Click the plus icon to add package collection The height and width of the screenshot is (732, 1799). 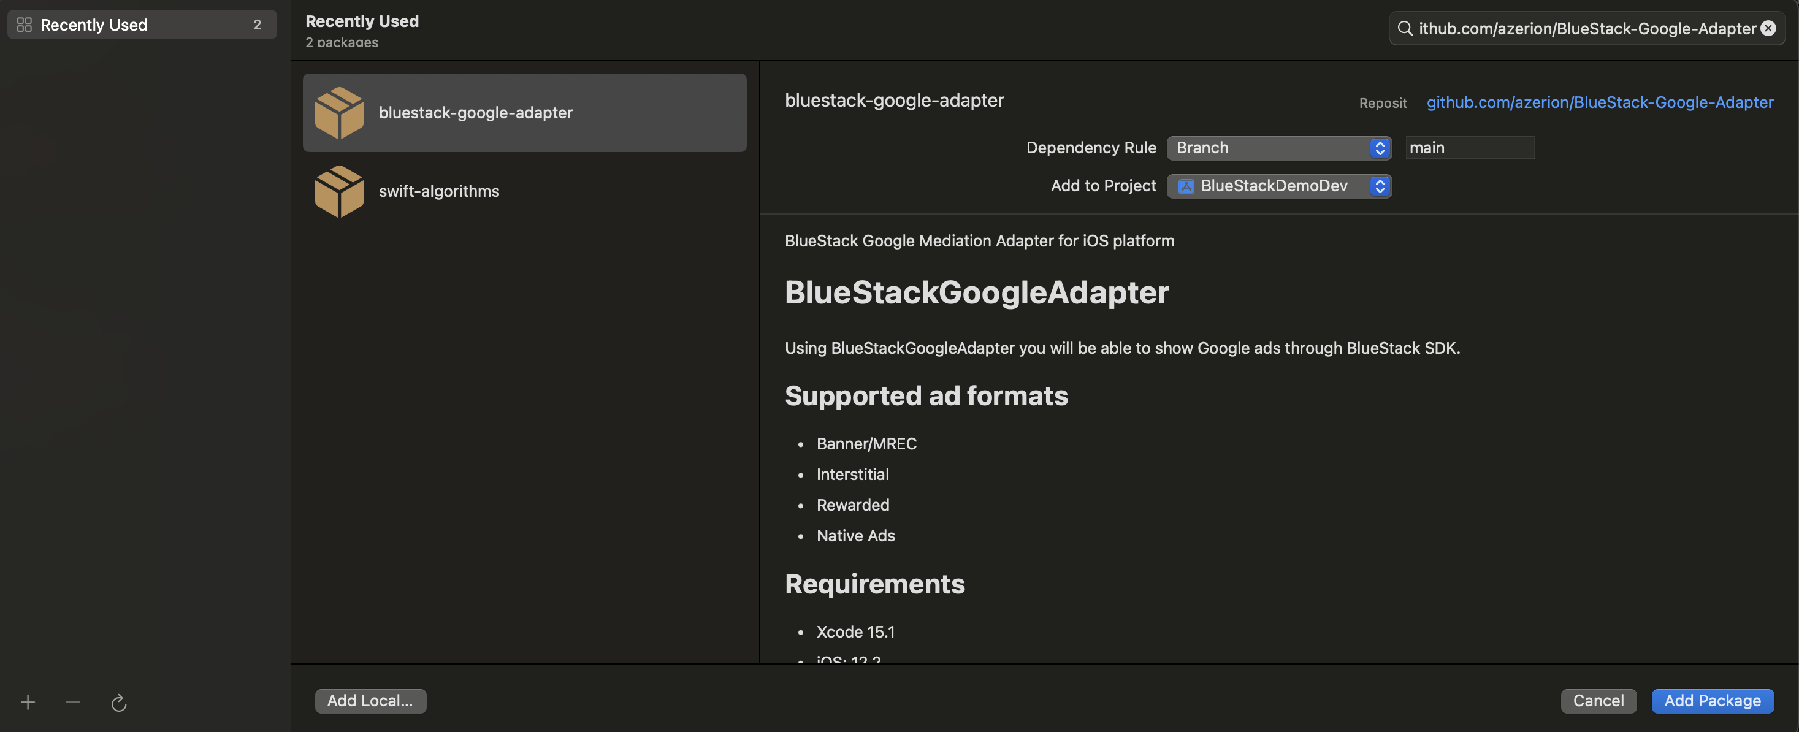click(28, 702)
